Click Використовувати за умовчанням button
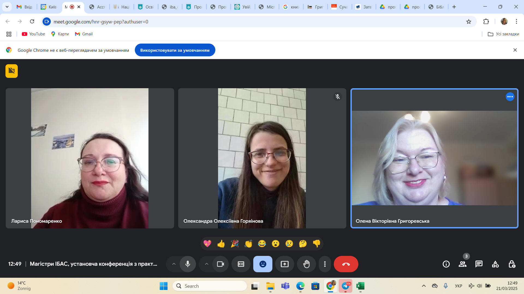 175,50
